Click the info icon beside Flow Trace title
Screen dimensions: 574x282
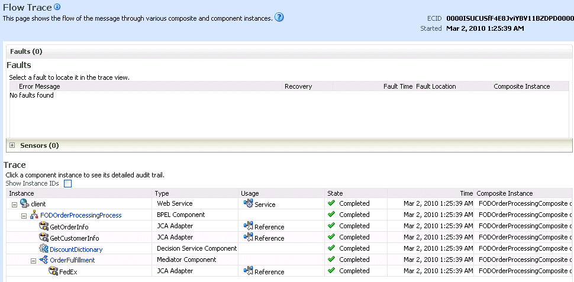coord(57,7)
